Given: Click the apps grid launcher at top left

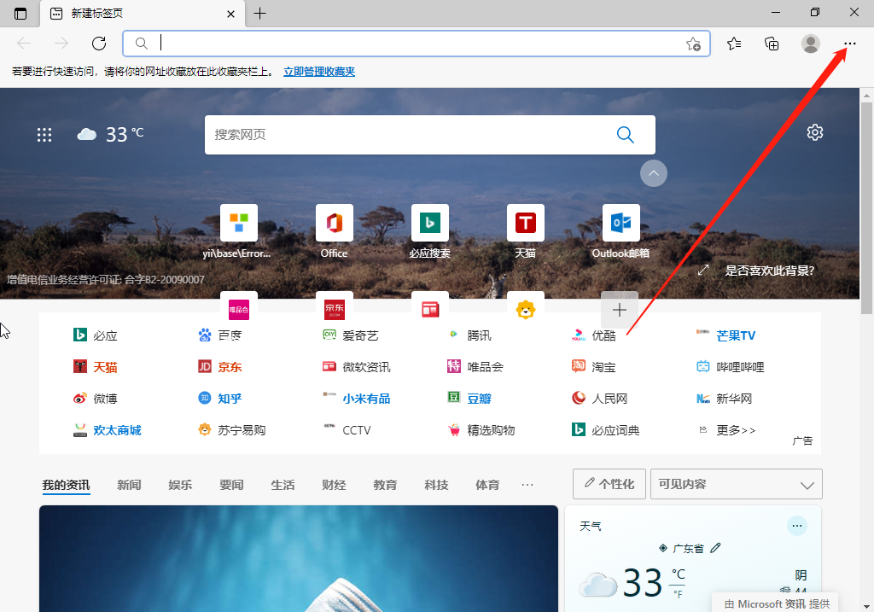Looking at the screenshot, I should click(44, 134).
